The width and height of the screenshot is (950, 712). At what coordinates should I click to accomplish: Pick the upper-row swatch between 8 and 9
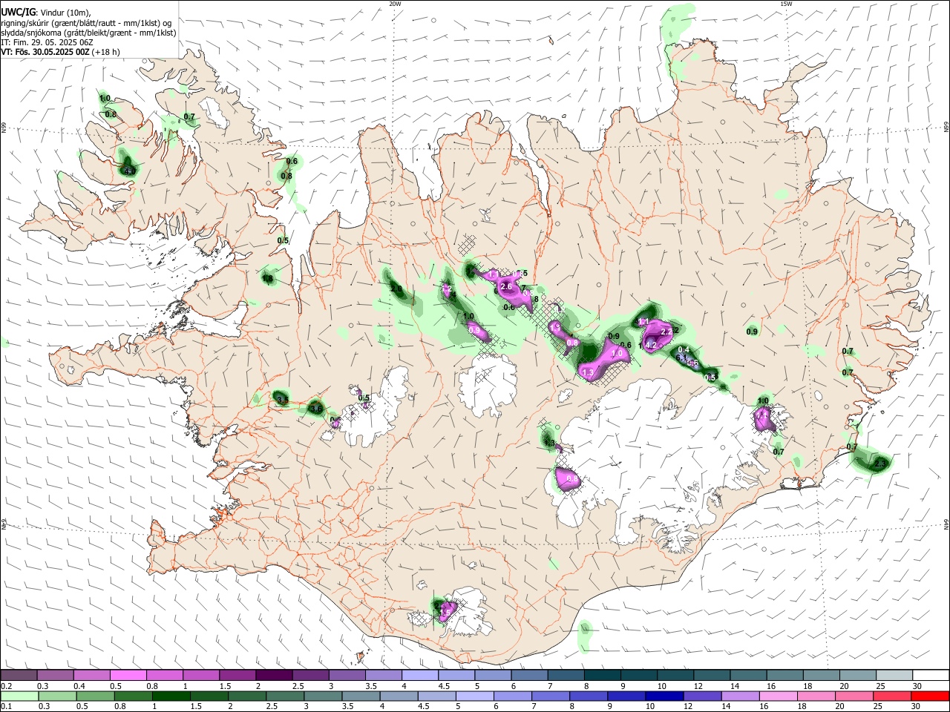[x=602, y=676]
